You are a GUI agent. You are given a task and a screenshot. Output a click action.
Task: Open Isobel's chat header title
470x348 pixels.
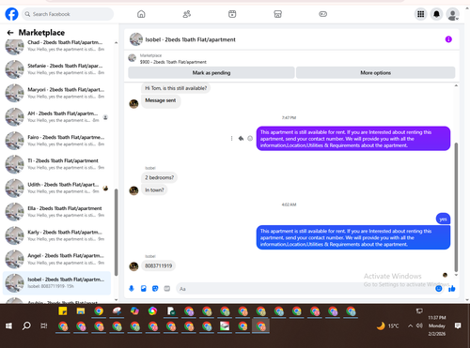tap(190, 39)
